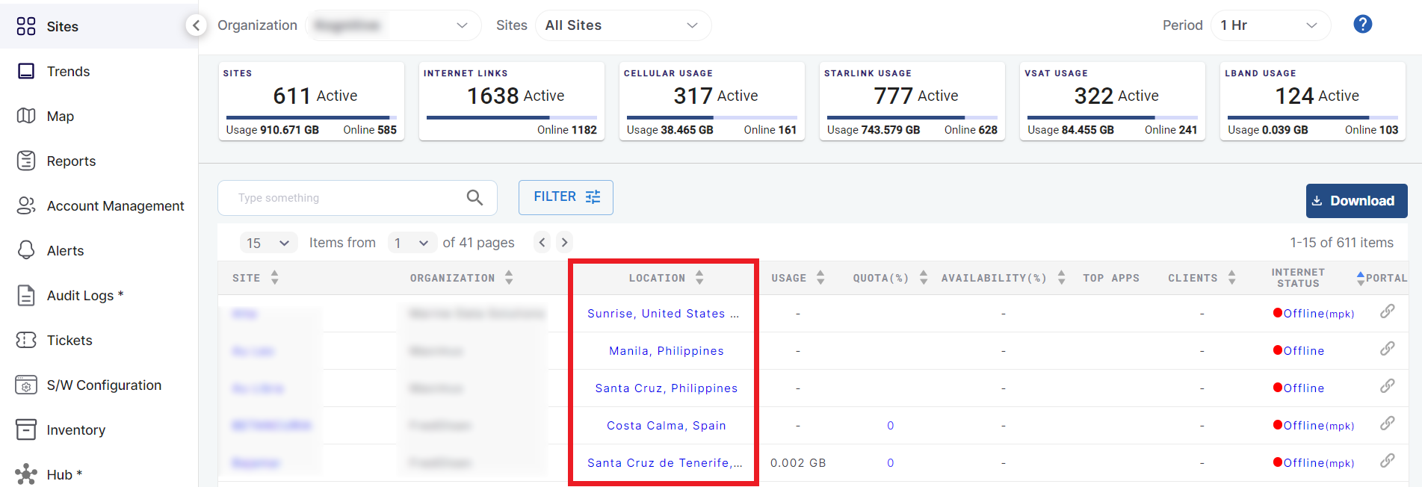Click the Type something search field
This screenshot has width=1422, height=487.
[x=344, y=198]
